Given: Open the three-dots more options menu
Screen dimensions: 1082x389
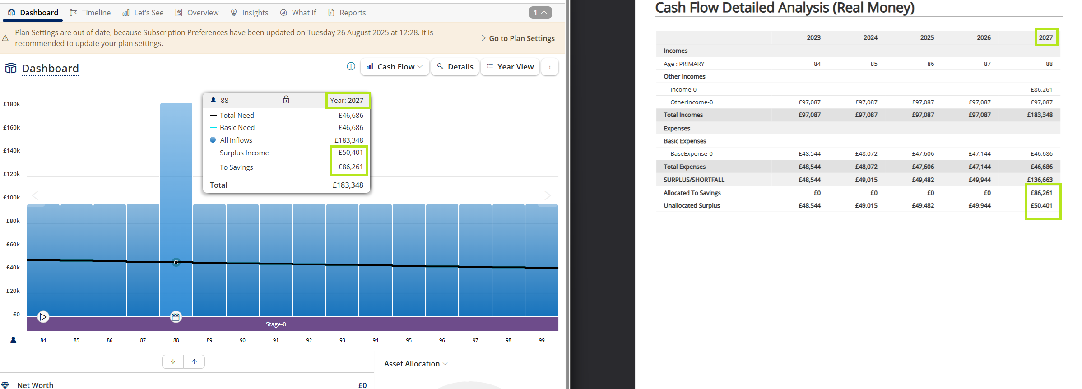Looking at the screenshot, I should pos(549,67).
